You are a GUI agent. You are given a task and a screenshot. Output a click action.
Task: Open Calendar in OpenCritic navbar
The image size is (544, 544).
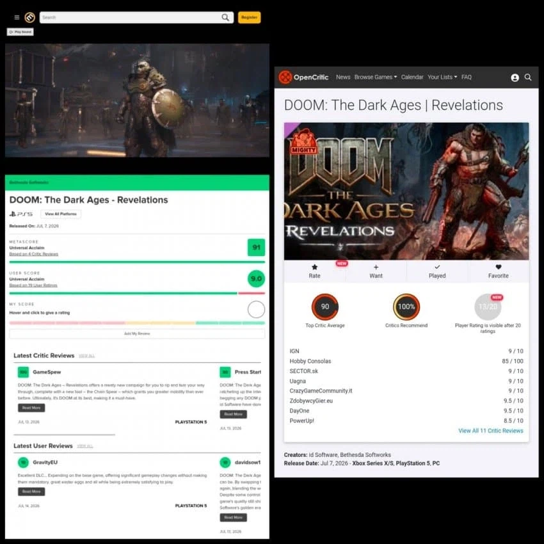tap(412, 77)
